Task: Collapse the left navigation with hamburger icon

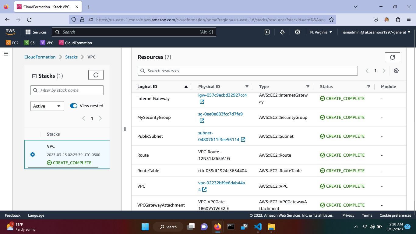Action: (6, 53)
